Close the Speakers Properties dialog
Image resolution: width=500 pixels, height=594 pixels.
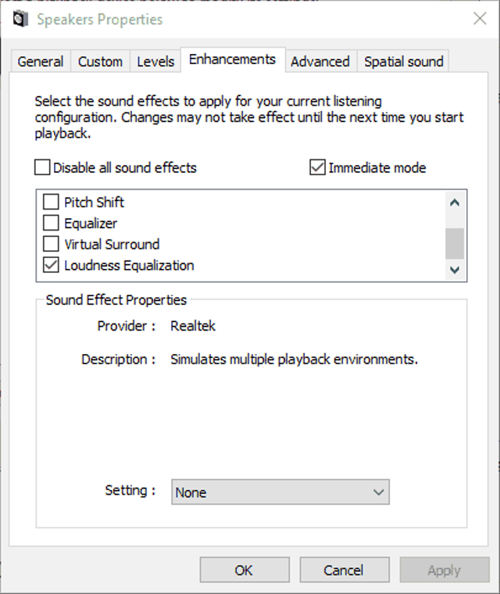[480, 19]
